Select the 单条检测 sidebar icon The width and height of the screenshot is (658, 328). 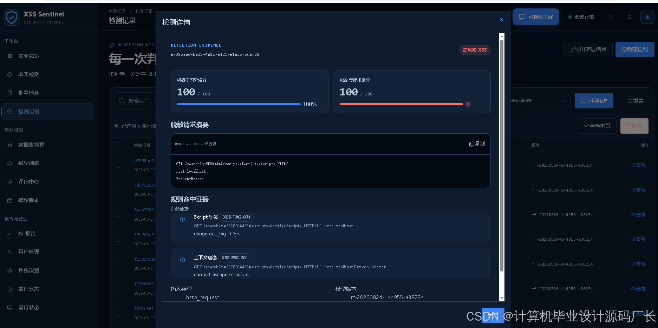coord(10,74)
